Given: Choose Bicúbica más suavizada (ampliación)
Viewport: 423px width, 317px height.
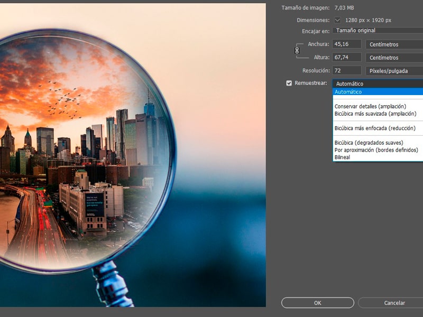Looking at the screenshot, I should (375, 114).
